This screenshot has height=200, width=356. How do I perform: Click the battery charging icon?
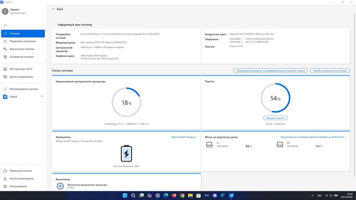(x=126, y=153)
